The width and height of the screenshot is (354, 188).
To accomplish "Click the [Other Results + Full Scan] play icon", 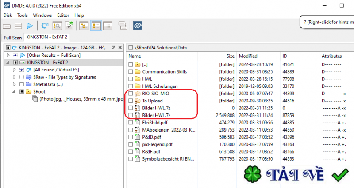I will [x=23, y=56].
